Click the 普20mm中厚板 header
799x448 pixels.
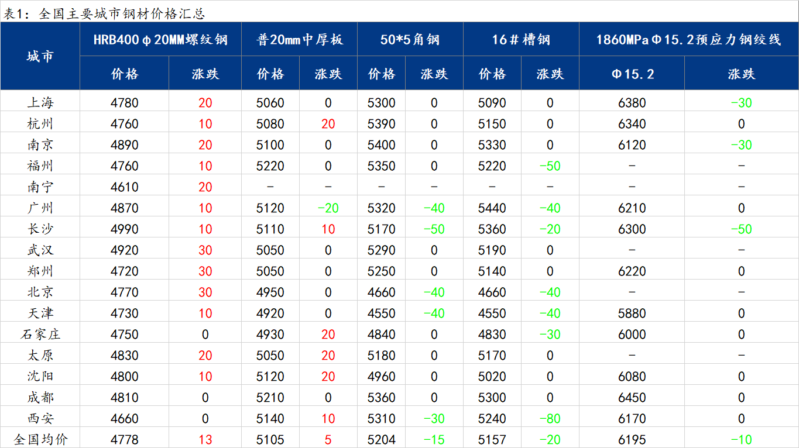(299, 40)
